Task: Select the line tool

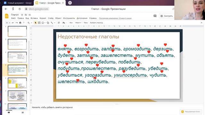Action: click(x=52, y=23)
